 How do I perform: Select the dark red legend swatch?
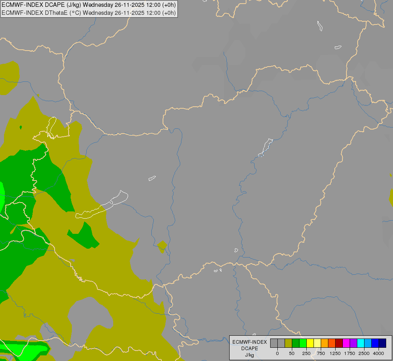(339, 343)
